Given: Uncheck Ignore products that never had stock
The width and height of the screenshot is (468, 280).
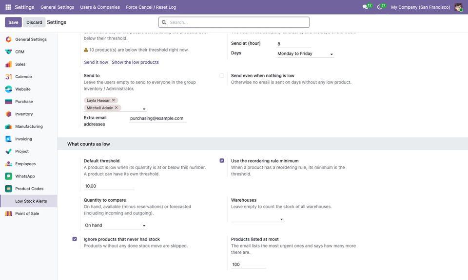Looking at the screenshot, I should tap(75, 239).
